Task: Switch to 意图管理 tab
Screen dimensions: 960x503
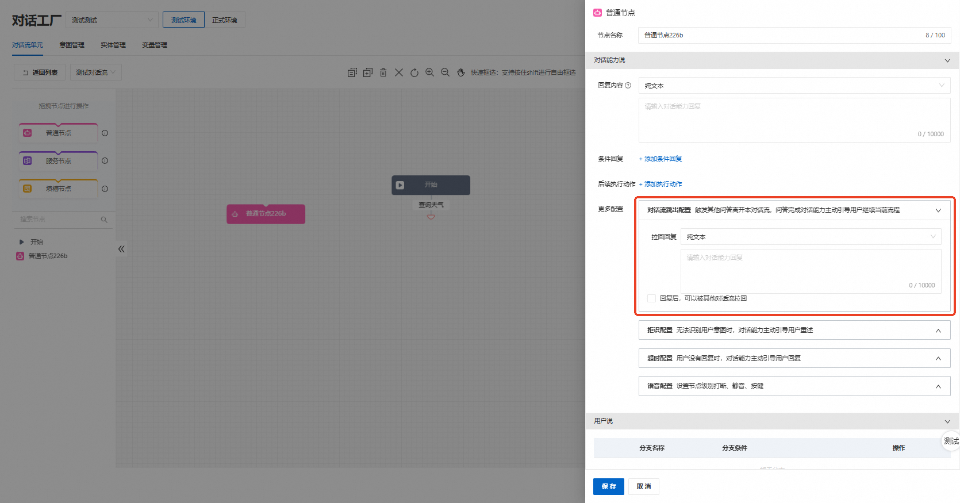Action: point(72,45)
